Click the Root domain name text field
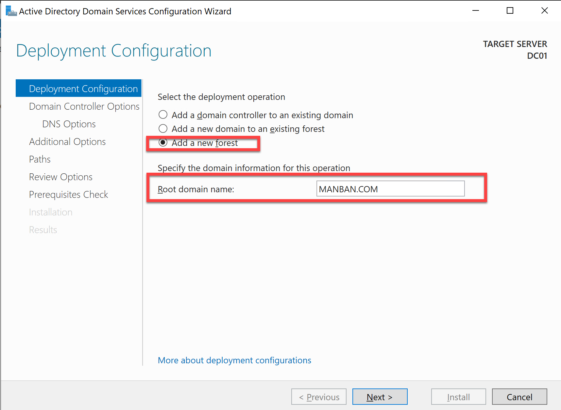 point(390,189)
